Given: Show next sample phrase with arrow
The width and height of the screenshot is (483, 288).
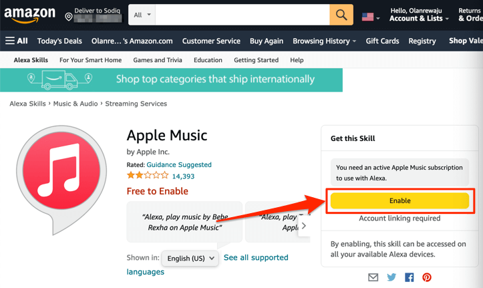Looking at the screenshot, I should [x=303, y=226].
